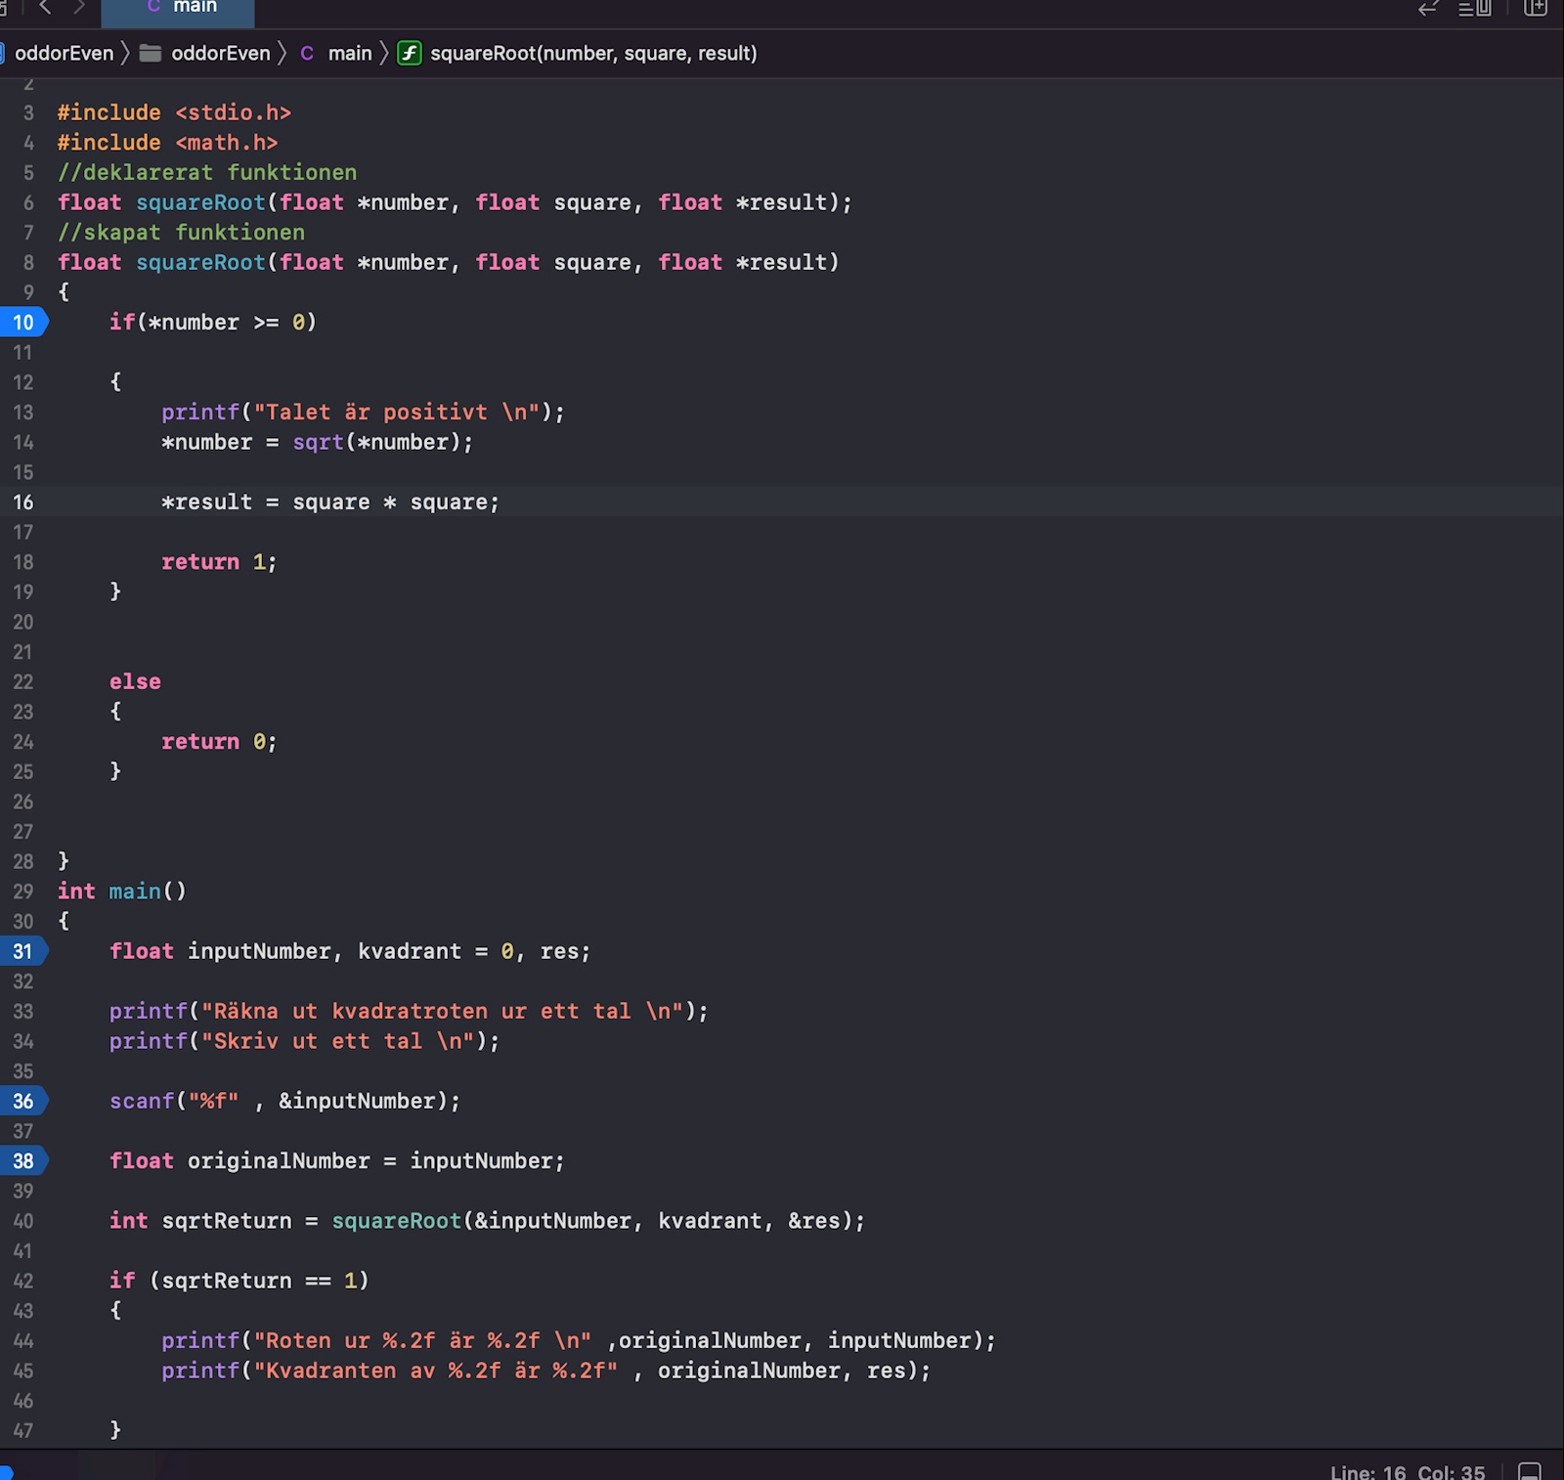Viewport: 1564px width, 1480px height.
Task: Click the green function icon in breadcrumb
Action: point(410,53)
